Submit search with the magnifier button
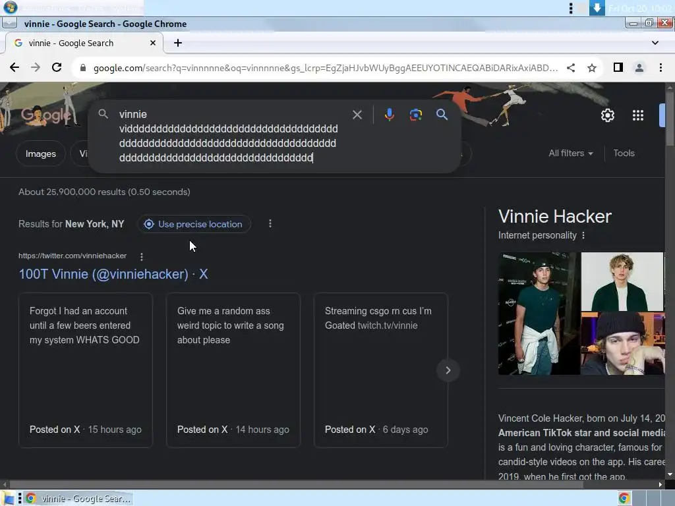Image resolution: width=675 pixels, height=506 pixels. 442,115
